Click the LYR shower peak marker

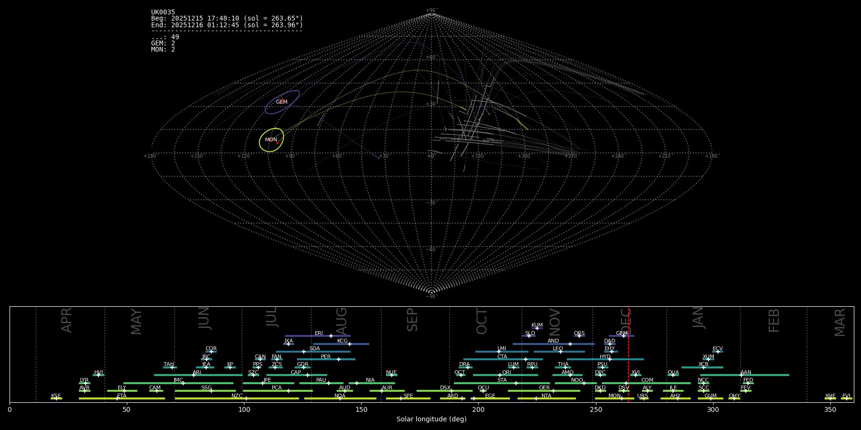(86, 383)
